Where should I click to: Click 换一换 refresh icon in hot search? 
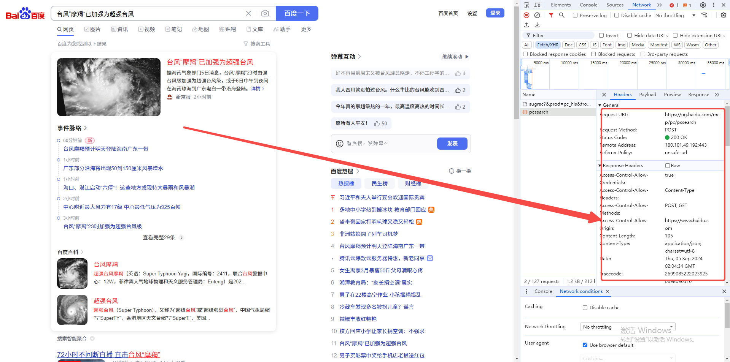(452, 171)
